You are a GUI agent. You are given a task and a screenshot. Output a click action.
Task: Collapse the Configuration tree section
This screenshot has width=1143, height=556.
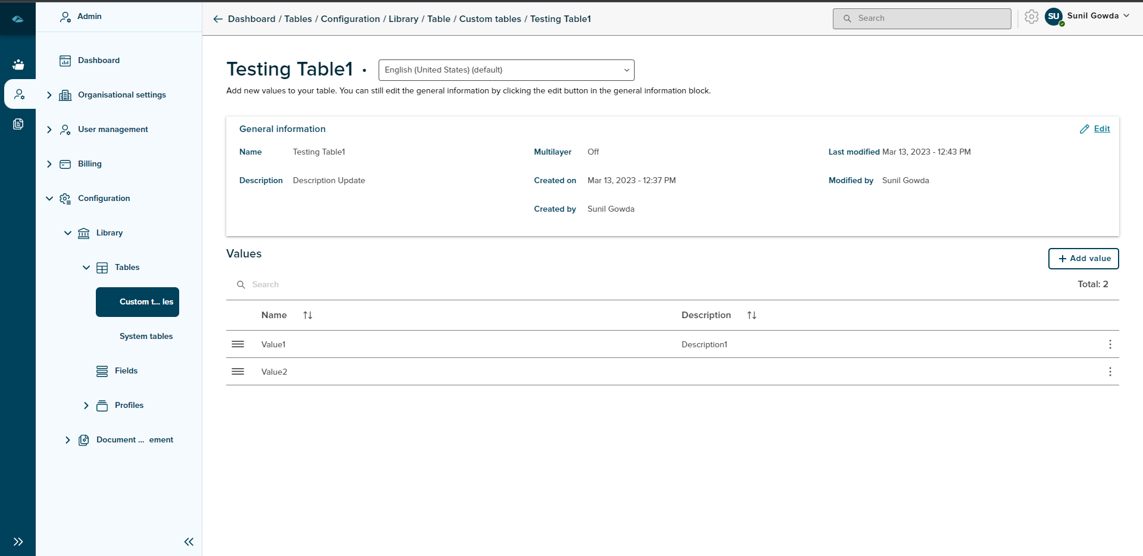click(49, 199)
